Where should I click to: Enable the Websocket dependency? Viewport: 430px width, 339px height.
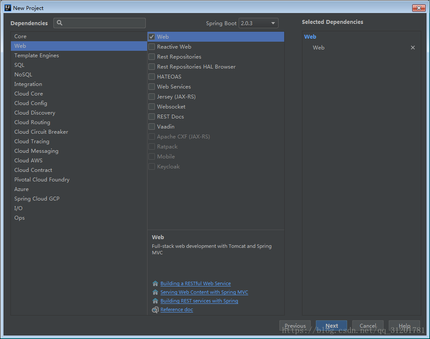[152, 107]
